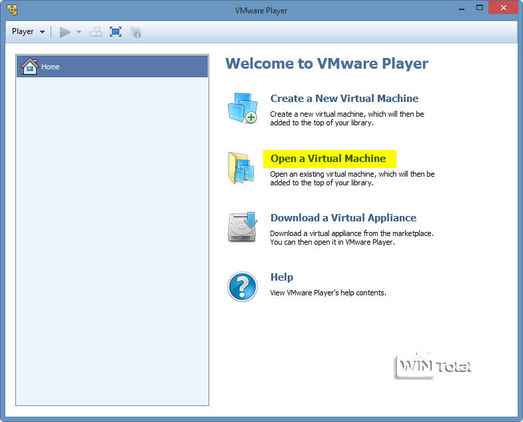Click the Home house icon

(x=30, y=66)
